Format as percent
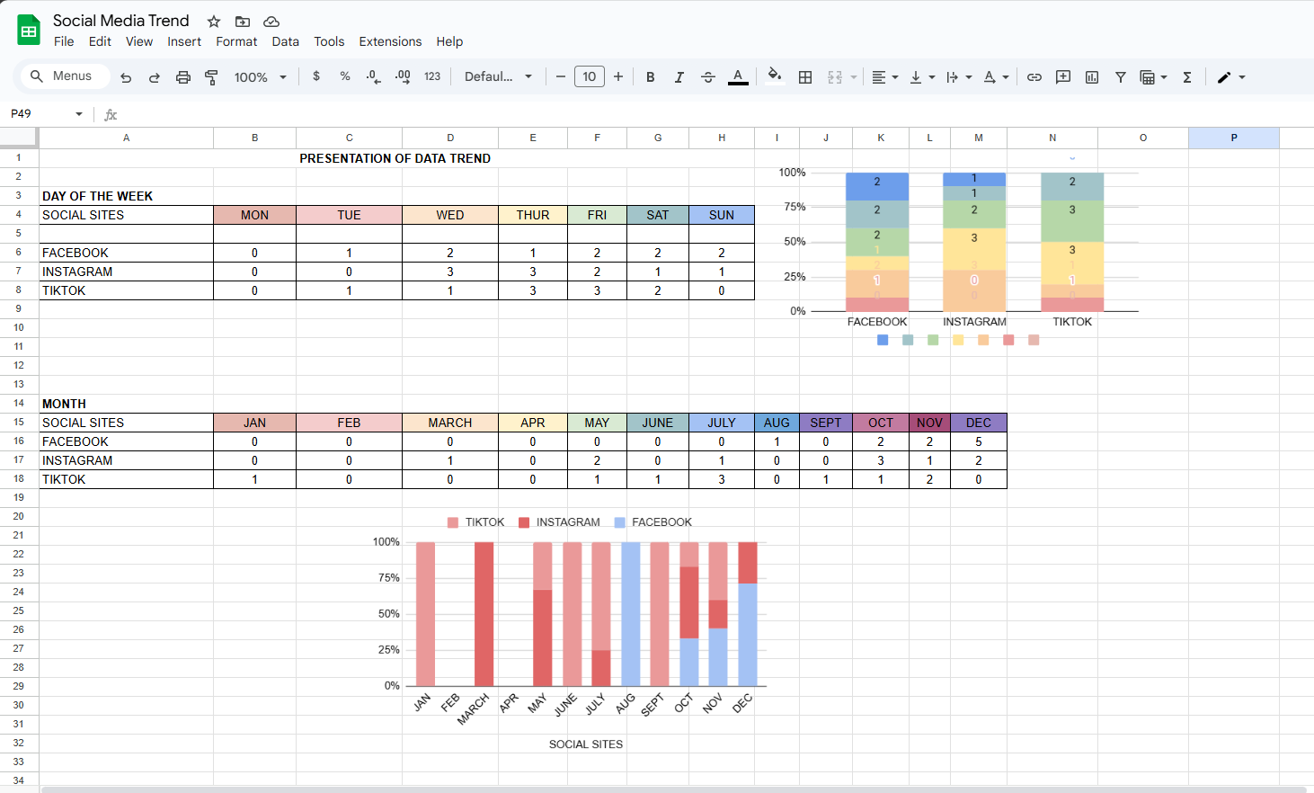The width and height of the screenshot is (1314, 793). pyautogui.click(x=345, y=76)
